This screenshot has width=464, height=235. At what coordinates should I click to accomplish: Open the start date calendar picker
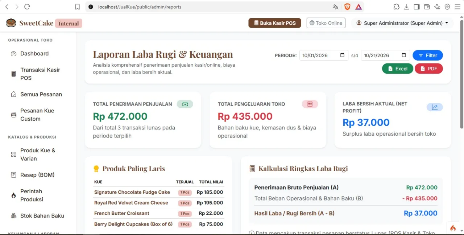342,55
